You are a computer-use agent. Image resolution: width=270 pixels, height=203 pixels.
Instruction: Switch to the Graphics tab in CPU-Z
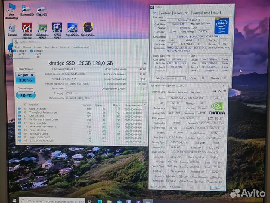(x=197, y=13)
